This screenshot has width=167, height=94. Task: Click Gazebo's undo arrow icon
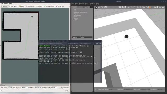coord(108,7)
